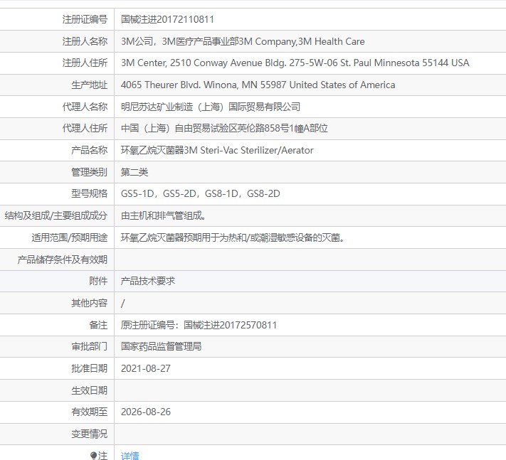Open the 详情 link in the 注 row
Image resolution: width=506 pixels, height=460 pixels.
click(130, 455)
